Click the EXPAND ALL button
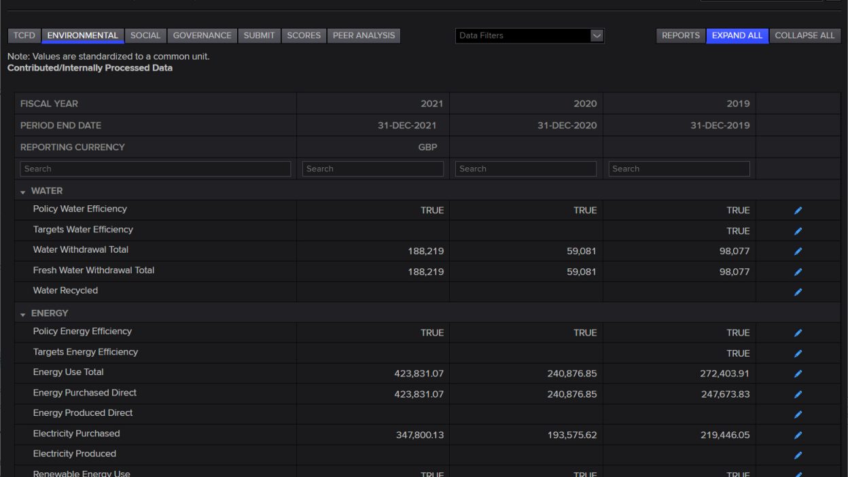This screenshot has width=848, height=477. (737, 35)
